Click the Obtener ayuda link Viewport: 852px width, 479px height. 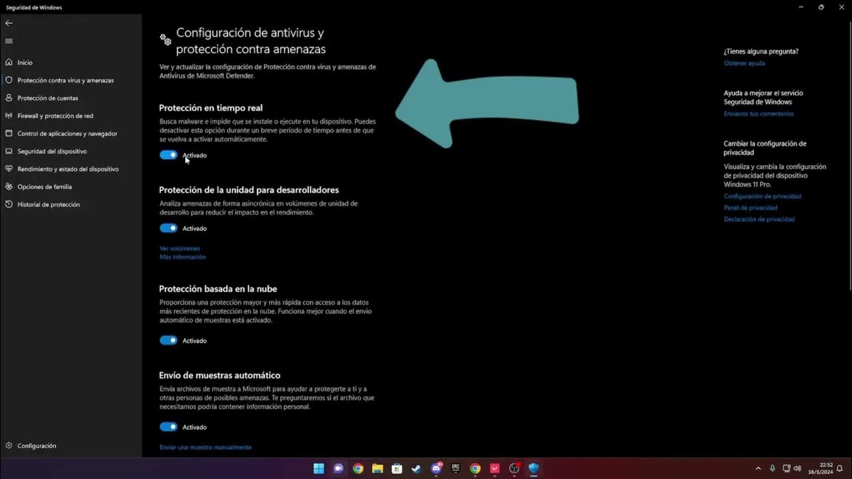pyautogui.click(x=744, y=63)
